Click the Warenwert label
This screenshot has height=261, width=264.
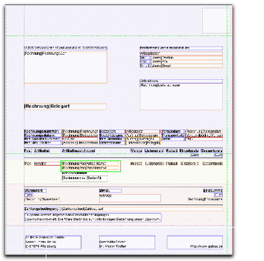pos(35,191)
